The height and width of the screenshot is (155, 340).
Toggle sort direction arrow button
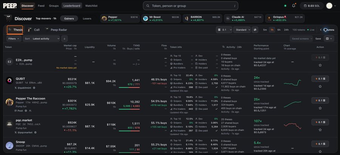pos(64,38)
